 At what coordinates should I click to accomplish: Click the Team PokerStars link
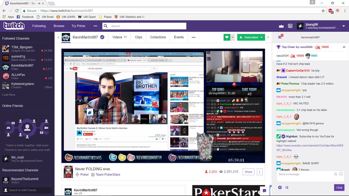(108, 175)
